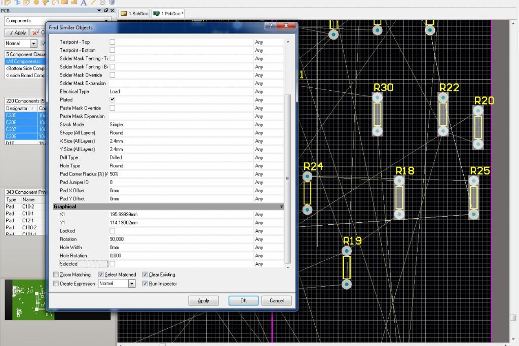Click the bottom pad of resistor R18
Viewport: 519px width, 346px height.
pyautogui.click(x=399, y=214)
